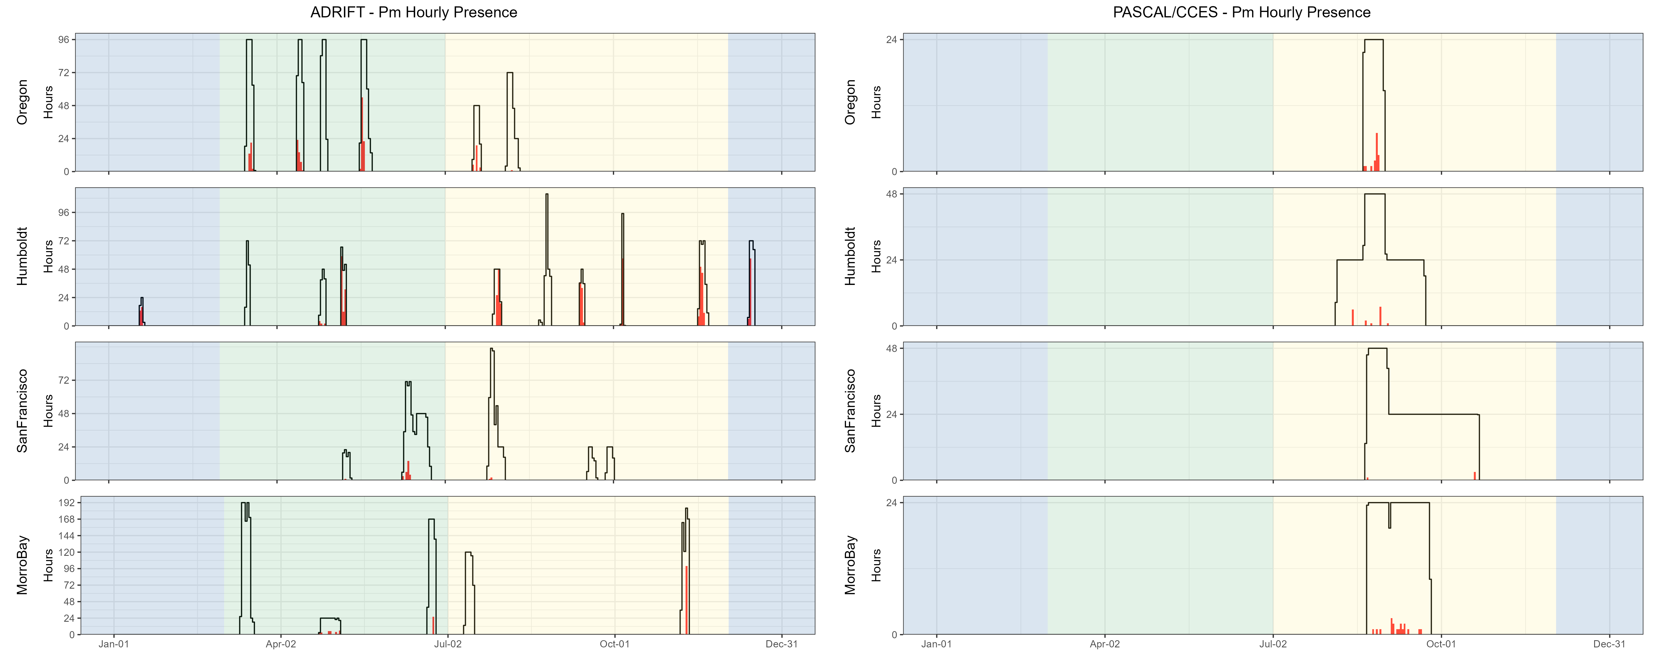Click the 48 y-axis tick in PASCAL/CCES SanFrancisco chart
This screenshot has height=662, width=1656.
[892, 348]
